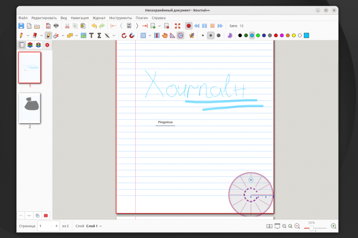
Task: Select the Insert Image tool
Action: point(83,35)
